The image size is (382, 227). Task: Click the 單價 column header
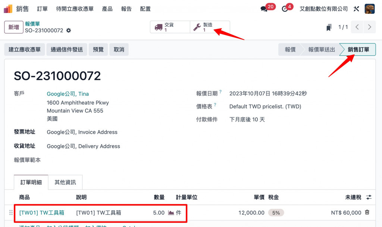[259, 197]
